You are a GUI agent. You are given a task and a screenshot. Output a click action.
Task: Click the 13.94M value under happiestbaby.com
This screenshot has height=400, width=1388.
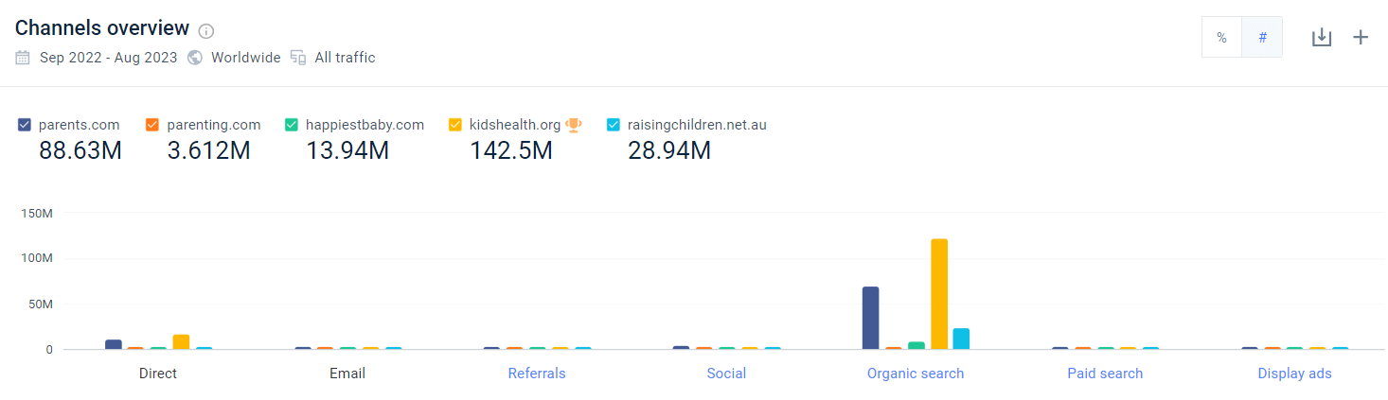click(x=347, y=150)
